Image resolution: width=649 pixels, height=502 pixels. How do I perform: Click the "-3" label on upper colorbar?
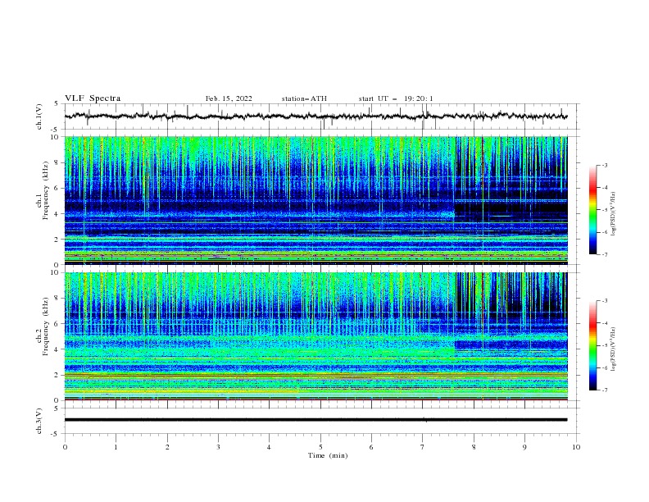(x=604, y=165)
